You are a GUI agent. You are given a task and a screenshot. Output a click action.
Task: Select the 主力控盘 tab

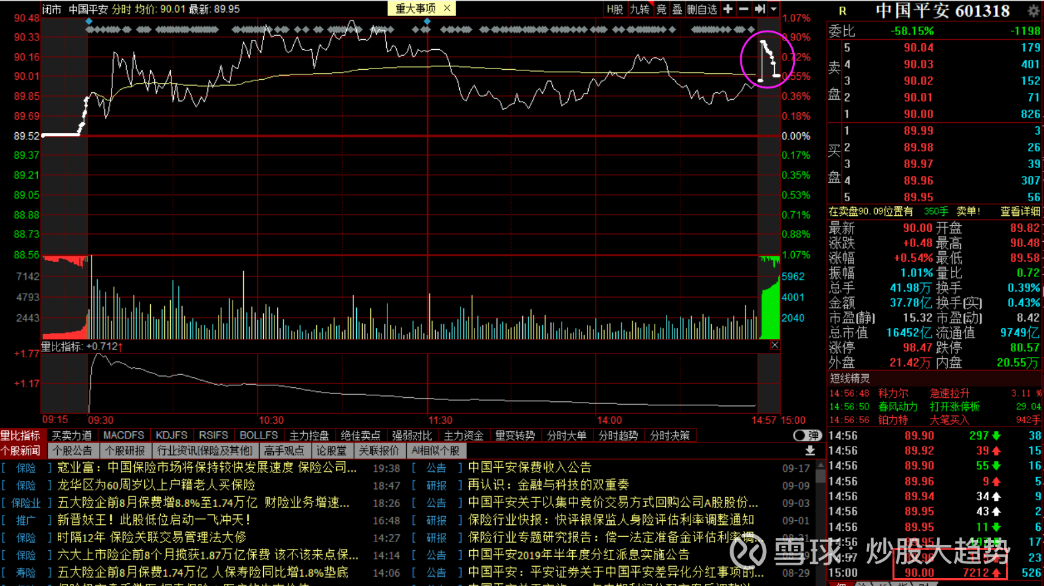(309, 435)
